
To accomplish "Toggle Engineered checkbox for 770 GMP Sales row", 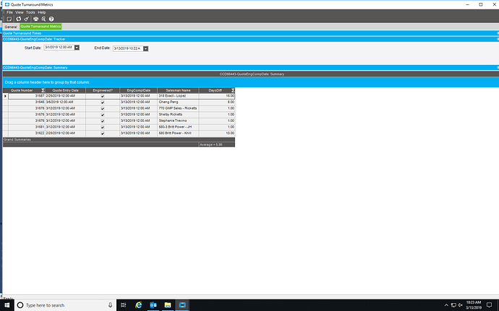I will pyautogui.click(x=103, y=108).
